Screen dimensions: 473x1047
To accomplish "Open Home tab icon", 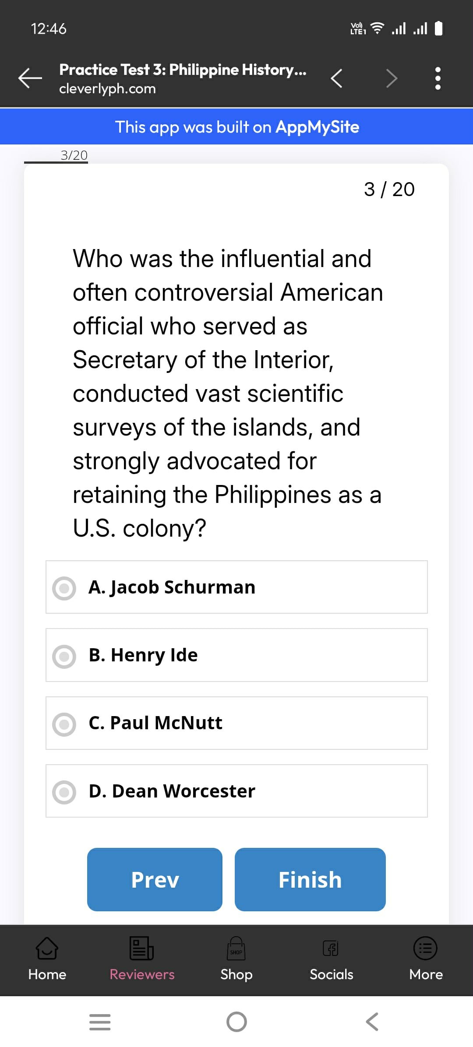I will [x=47, y=948].
